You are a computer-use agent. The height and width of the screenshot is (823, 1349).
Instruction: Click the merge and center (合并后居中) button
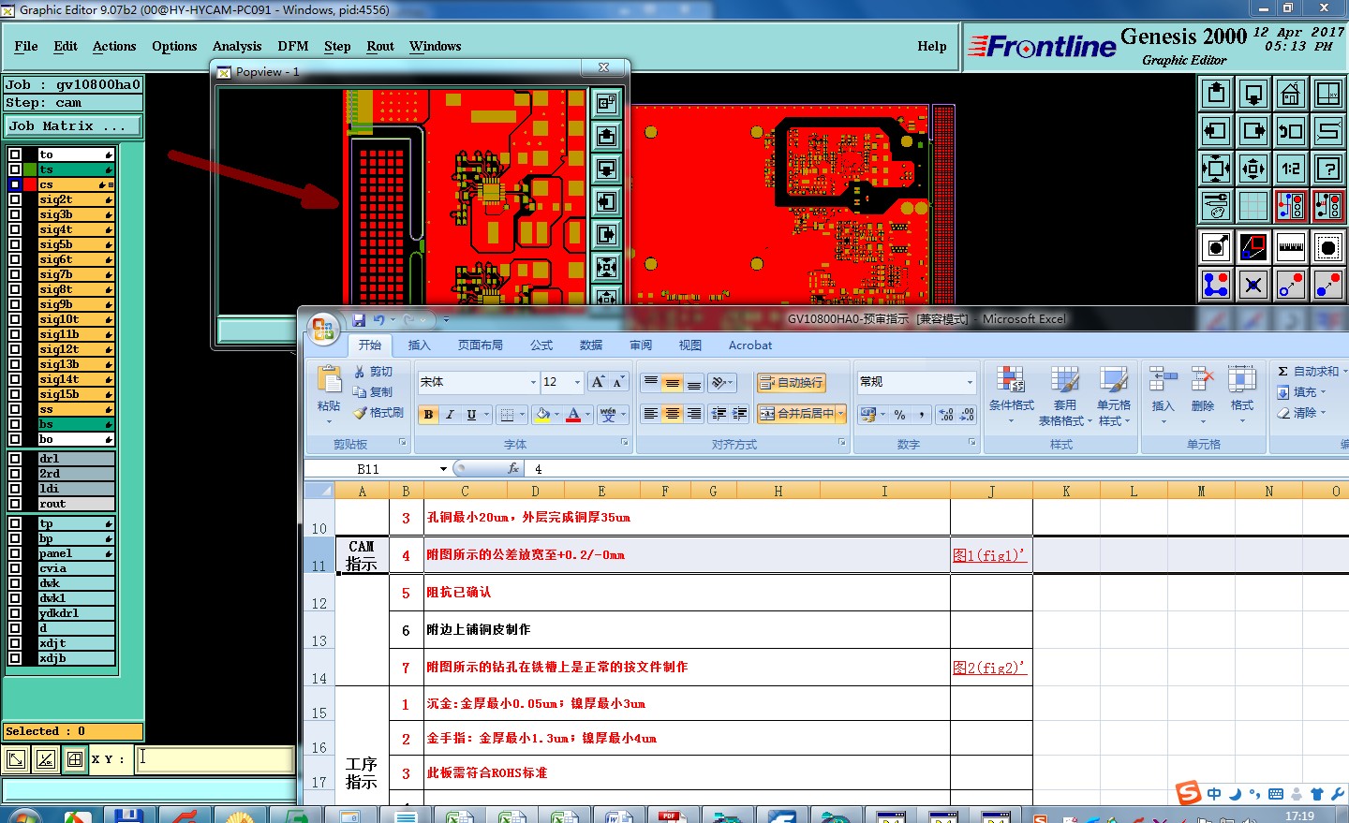[x=795, y=414]
